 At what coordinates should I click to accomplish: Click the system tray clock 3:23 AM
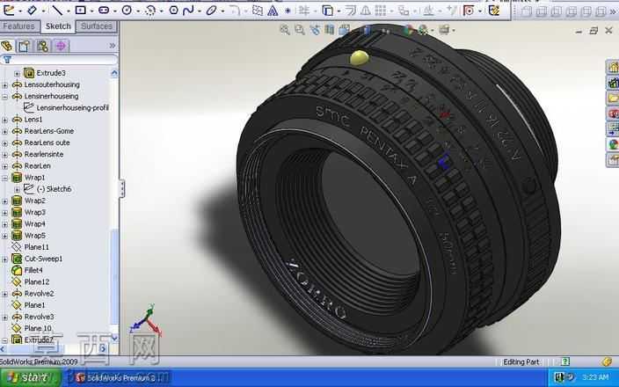pos(595,377)
